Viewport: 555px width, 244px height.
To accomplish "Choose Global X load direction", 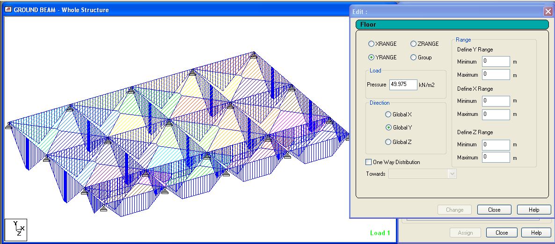I will [388, 115].
